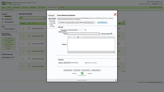The height and width of the screenshot is (92, 164).
Task: View the second message with magnifier icon
Action: tap(29, 36)
